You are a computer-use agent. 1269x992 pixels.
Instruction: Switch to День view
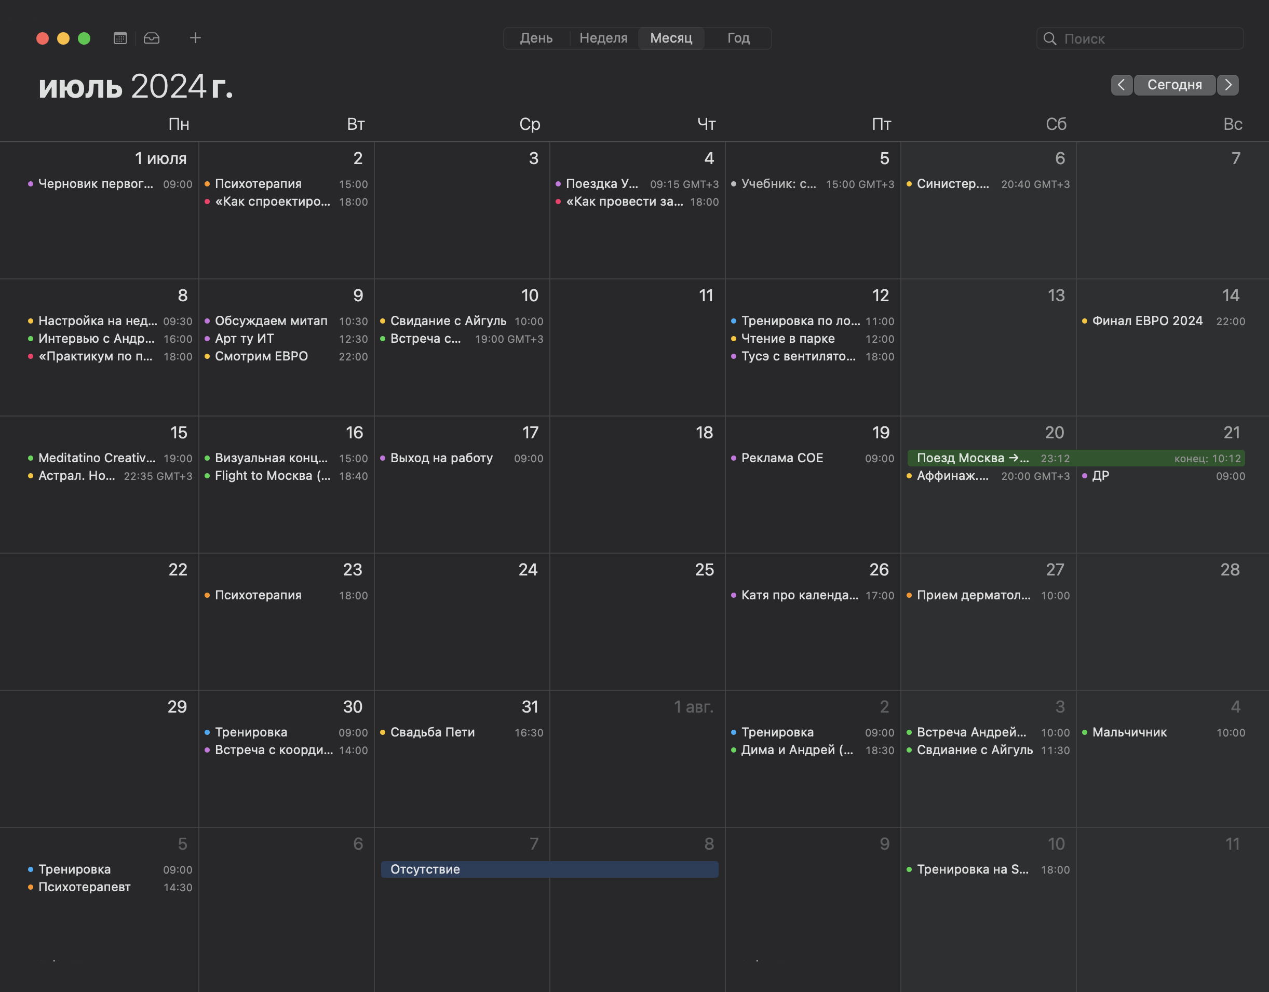(x=536, y=38)
